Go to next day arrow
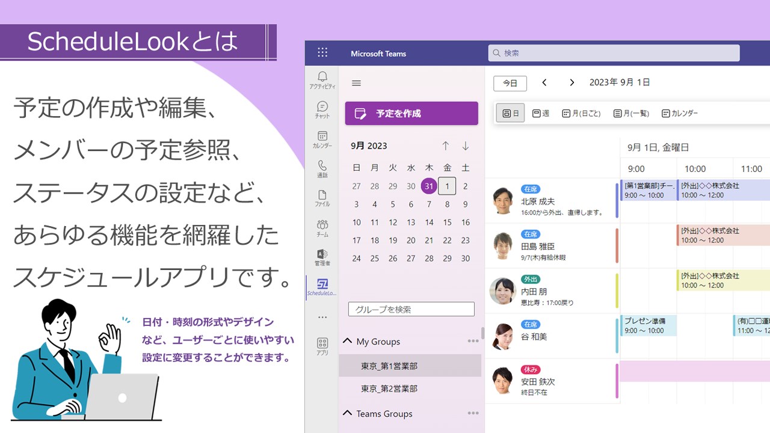The image size is (770, 433). coord(572,82)
